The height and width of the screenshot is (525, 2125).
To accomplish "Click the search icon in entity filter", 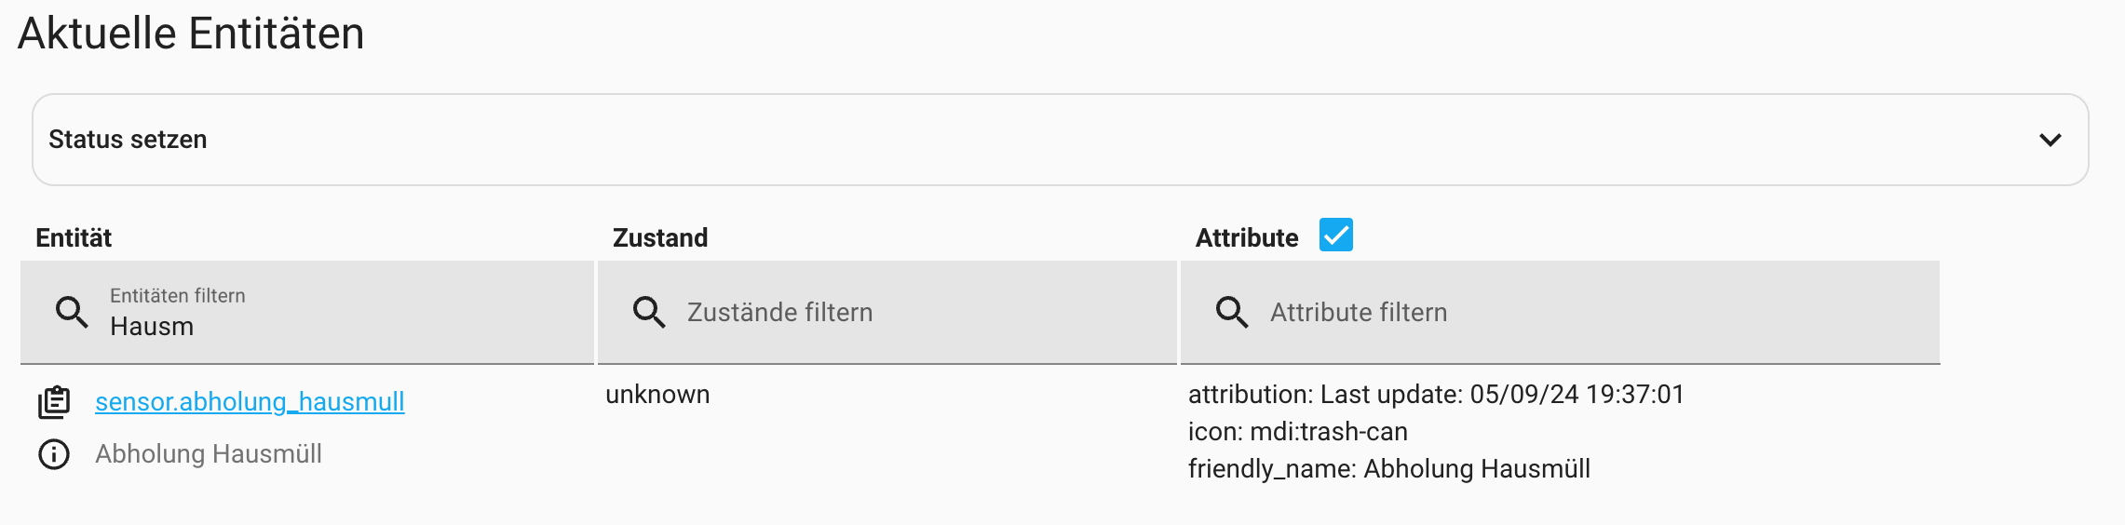I will point(72,312).
